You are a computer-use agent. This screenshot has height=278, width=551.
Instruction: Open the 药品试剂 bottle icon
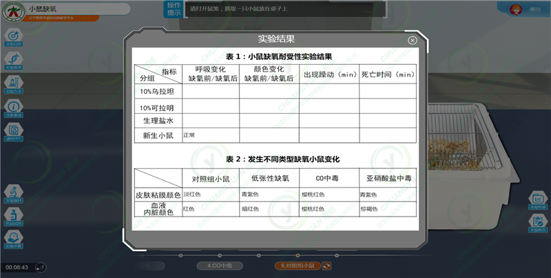[14, 217]
